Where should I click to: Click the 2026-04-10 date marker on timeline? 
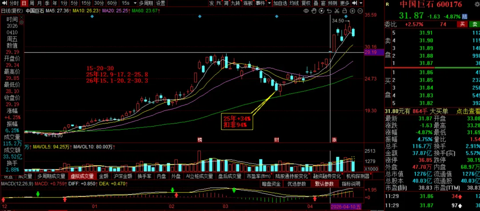346,207
